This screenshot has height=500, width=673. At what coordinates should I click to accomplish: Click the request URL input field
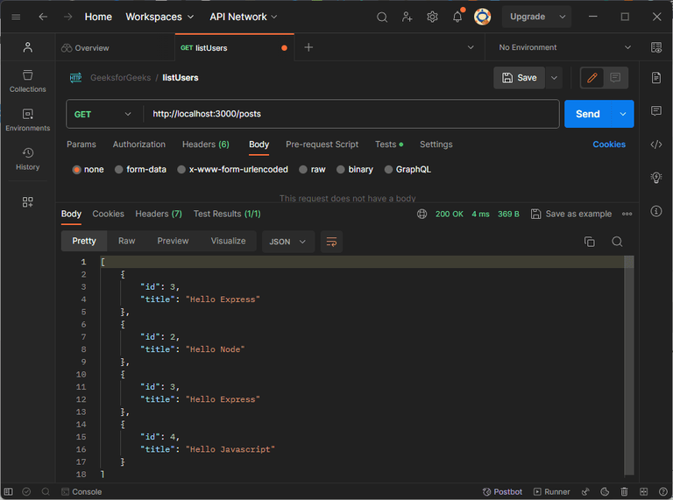pos(351,114)
